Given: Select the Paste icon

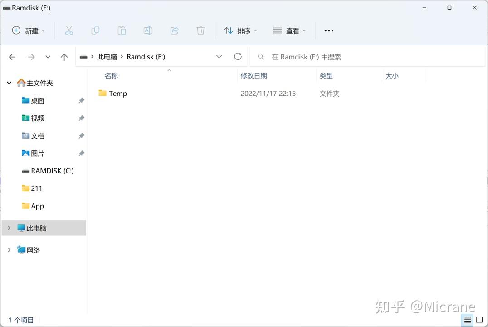Looking at the screenshot, I should [122, 30].
